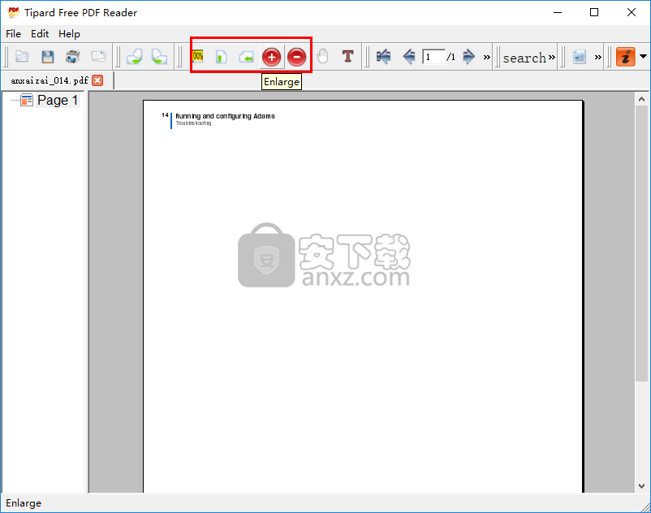
Task: Minimize the Tipard Free PDF Reader window
Action: (x=558, y=12)
